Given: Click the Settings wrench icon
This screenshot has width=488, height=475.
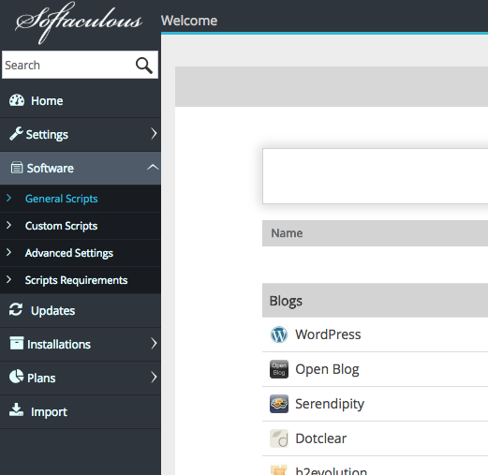Looking at the screenshot, I should [x=16, y=134].
